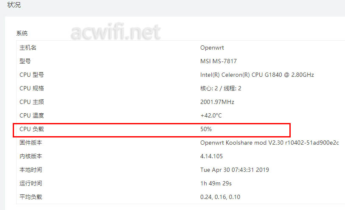Click the highlighted CPU 负载 label

click(x=31, y=129)
